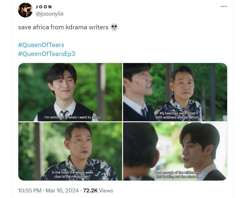Open image captioned 'in the hotel the whole week'
The height and width of the screenshot is (198, 244).
tap(70, 152)
